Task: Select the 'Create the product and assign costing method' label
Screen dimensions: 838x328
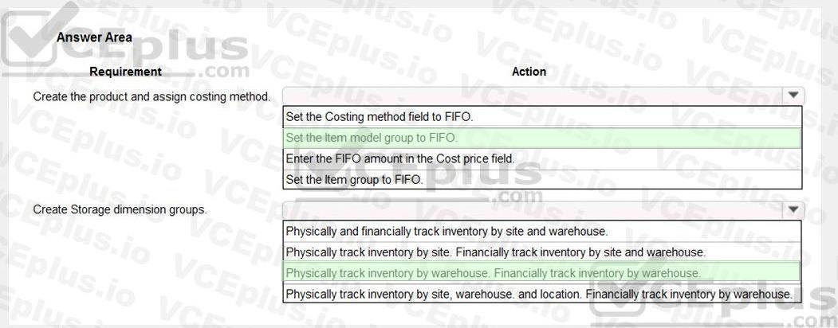Action: 151,96
